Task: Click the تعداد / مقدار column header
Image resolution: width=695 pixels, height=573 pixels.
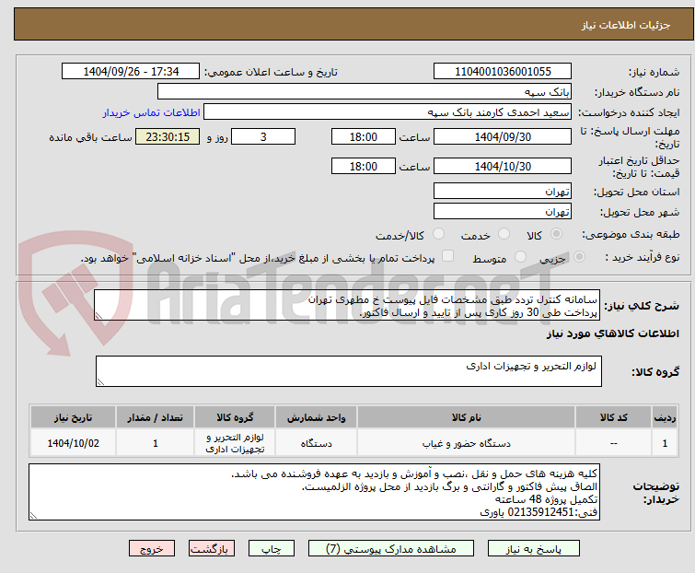Action: click(x=156, y=417)
